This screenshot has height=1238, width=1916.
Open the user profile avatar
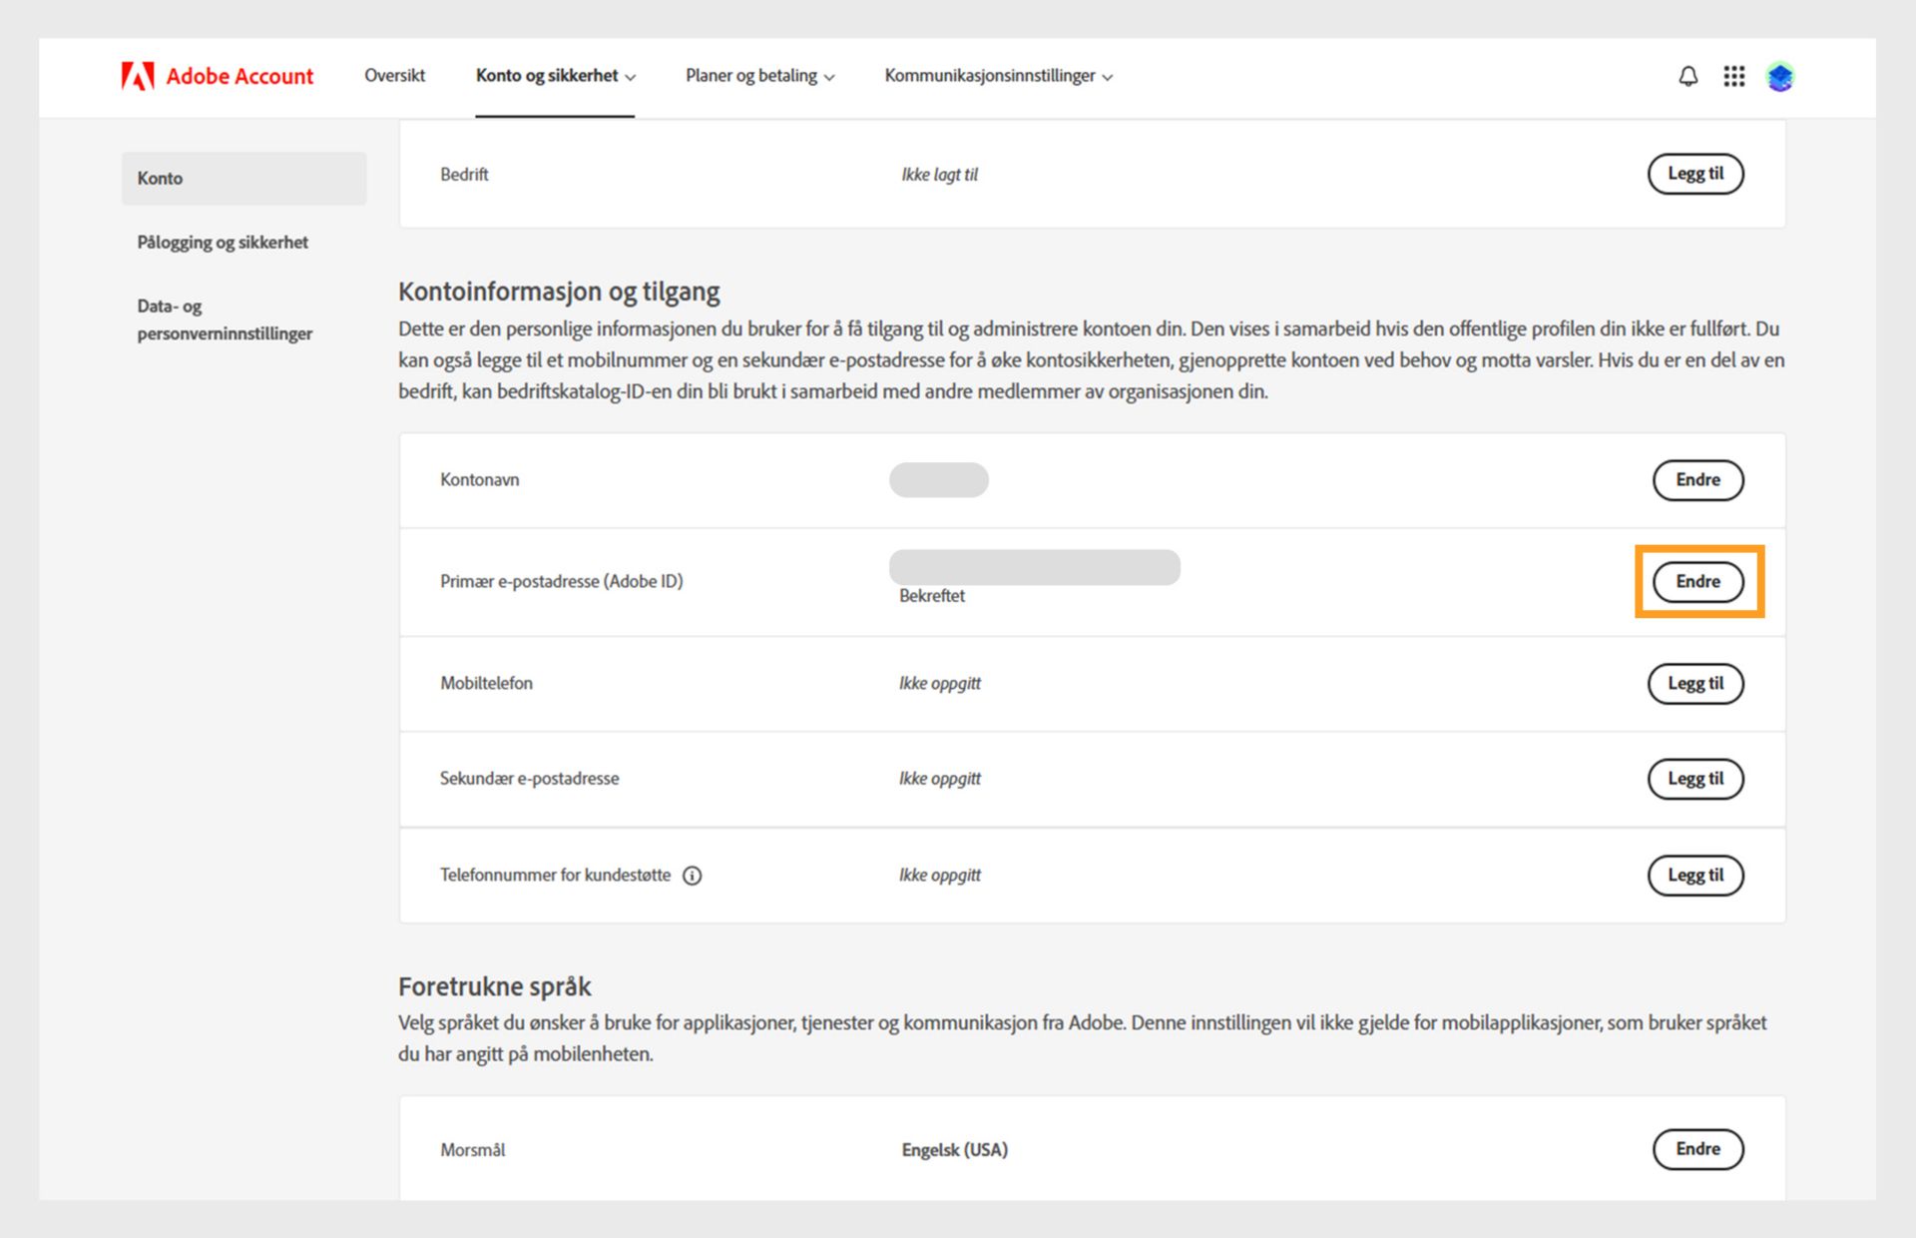point(1780,76)
